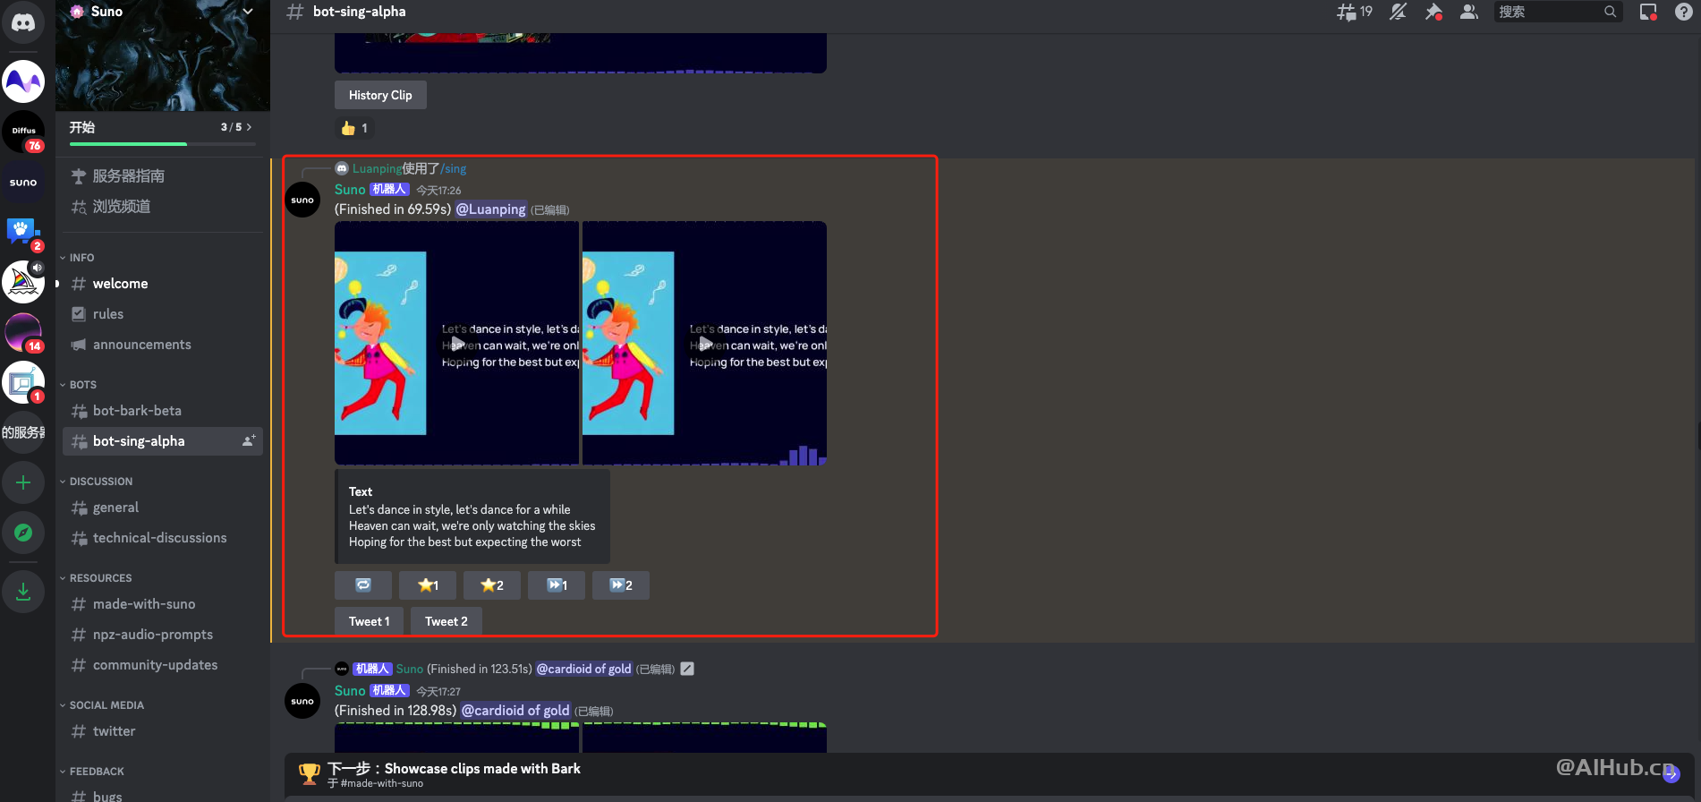Click the search magnifier icon
Viewport: 1701px width, 802px height.
[1610, 12]
